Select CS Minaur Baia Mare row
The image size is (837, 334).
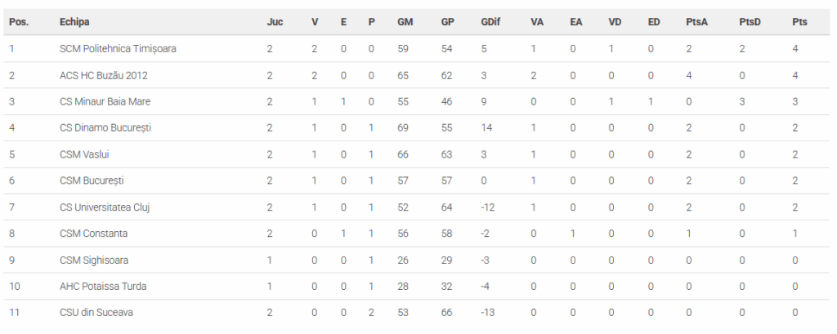tap(418, 101)
